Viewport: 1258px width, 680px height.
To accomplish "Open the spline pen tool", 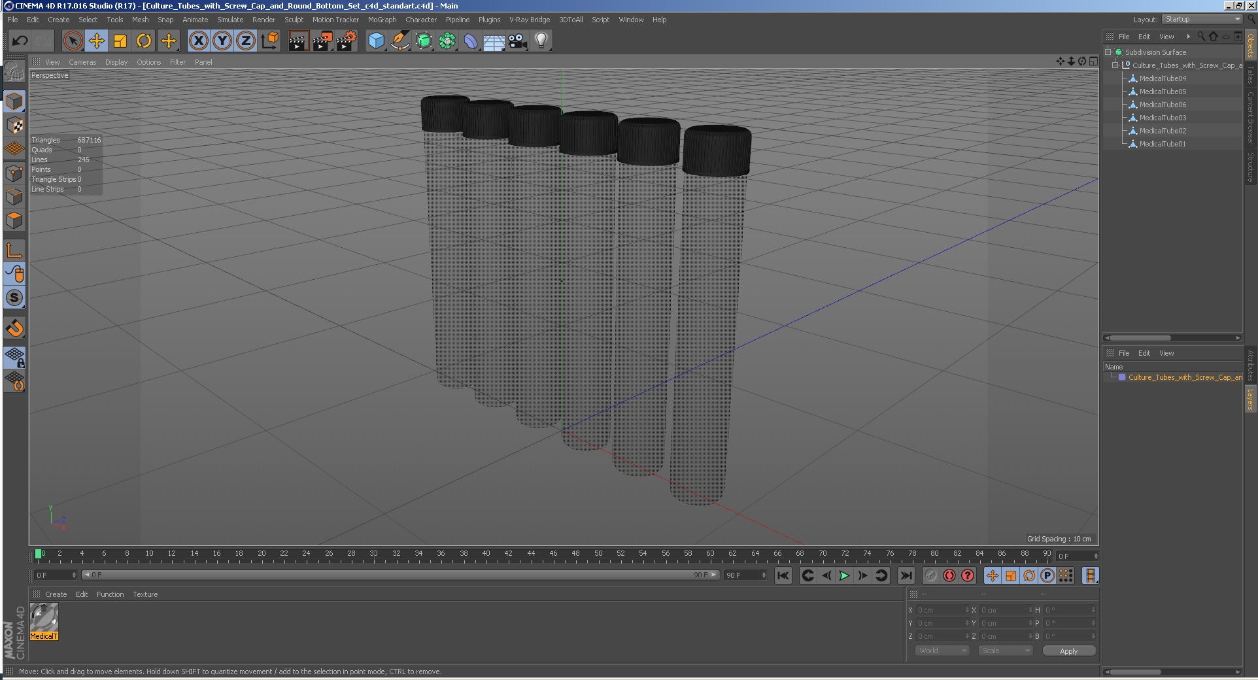I will coord(400,41).
